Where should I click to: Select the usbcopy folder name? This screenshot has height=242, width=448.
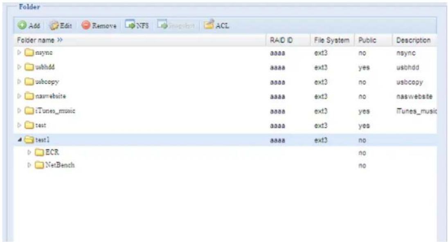click(47, 82)
